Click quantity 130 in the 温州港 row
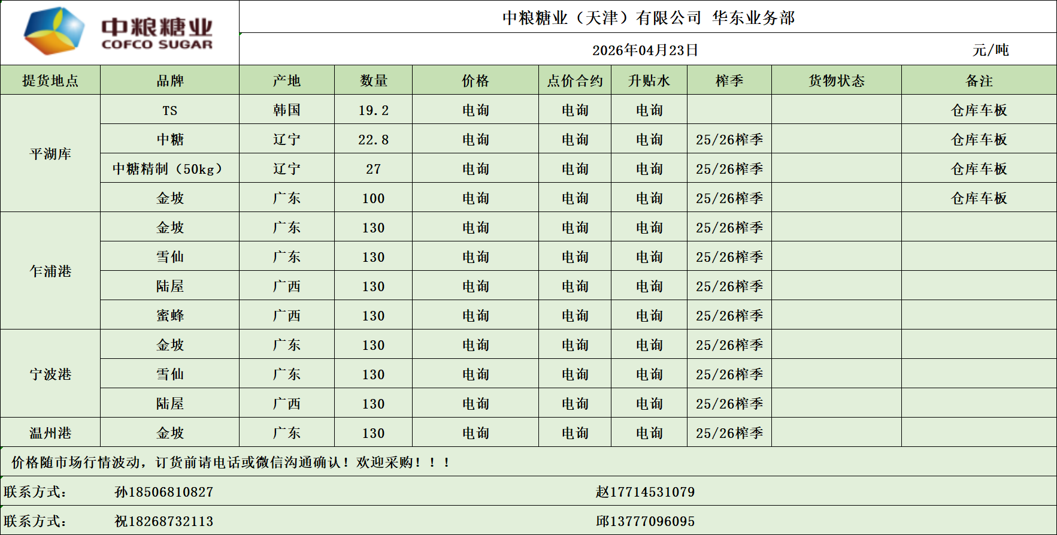 click(374, 433)
